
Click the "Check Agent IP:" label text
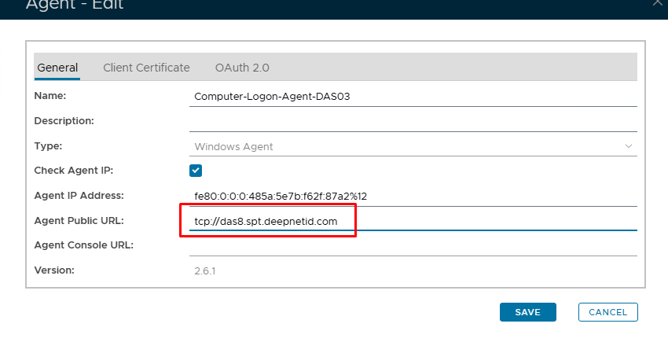pos(74,170)
